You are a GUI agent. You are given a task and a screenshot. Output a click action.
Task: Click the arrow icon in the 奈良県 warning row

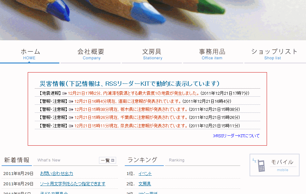point(71,126)
